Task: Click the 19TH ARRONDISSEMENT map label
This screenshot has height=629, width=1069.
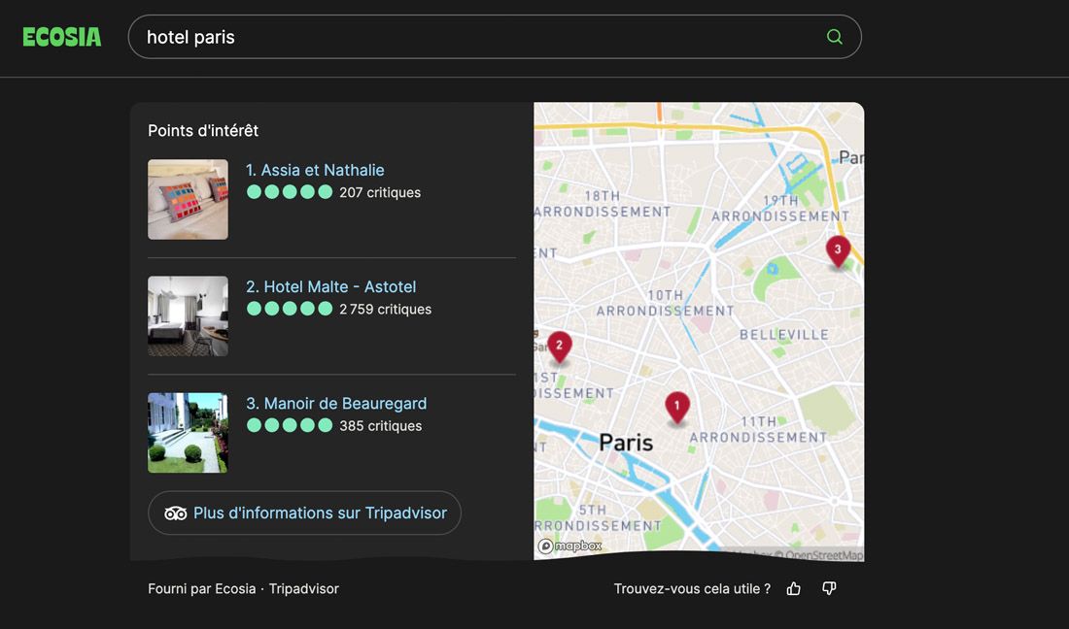Action: coord(780,209)
